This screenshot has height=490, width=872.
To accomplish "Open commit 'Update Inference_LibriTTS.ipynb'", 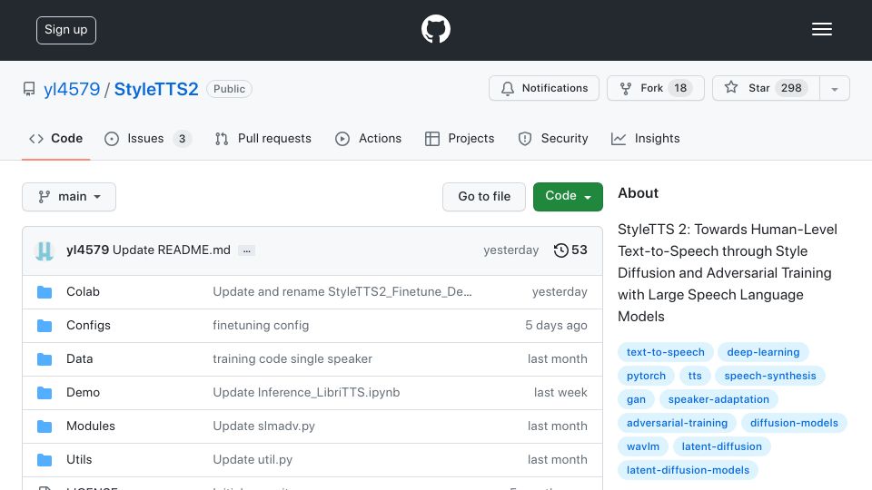I will (306, 392).
